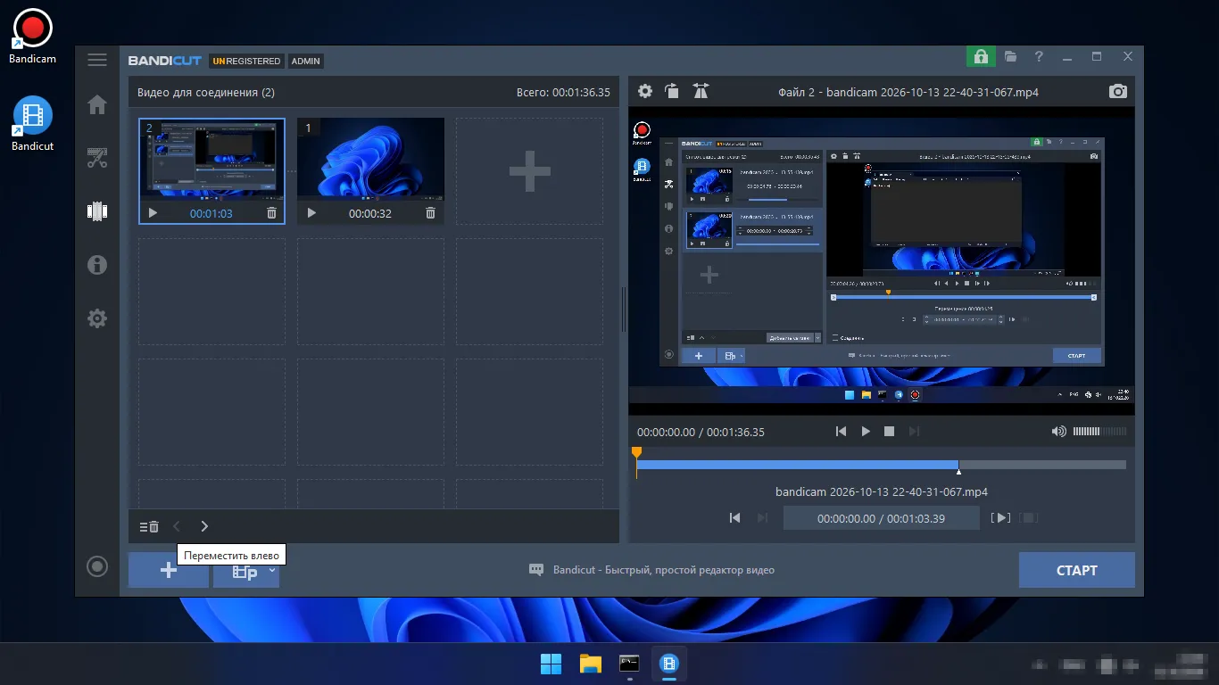Open the output folder icon in title bar

point(1010,56)
